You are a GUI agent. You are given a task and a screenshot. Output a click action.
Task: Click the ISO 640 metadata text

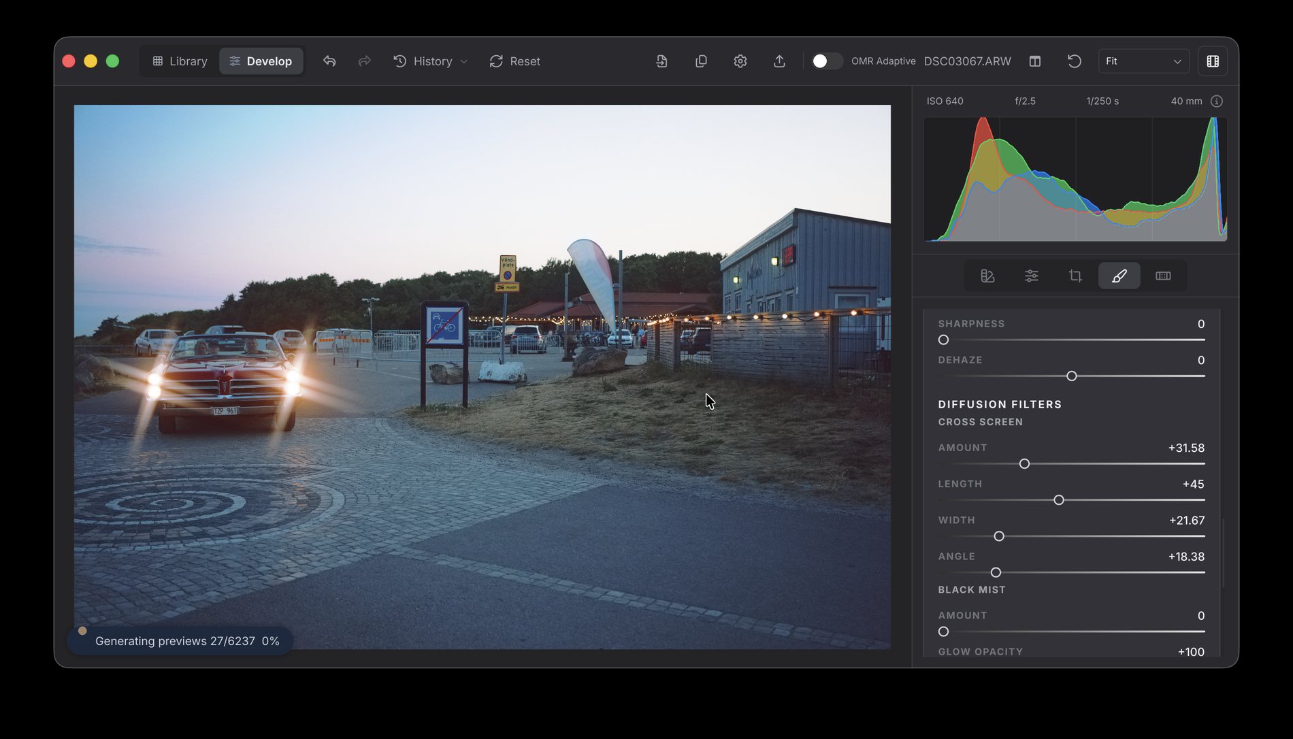945,101
